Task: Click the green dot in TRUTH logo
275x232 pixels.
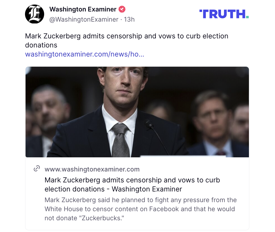Action: click(x=247, y=17)
